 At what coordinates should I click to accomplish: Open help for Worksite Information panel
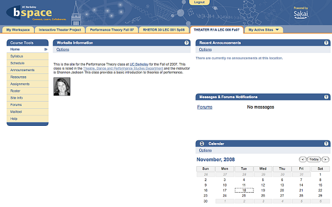tap(186, 43)
